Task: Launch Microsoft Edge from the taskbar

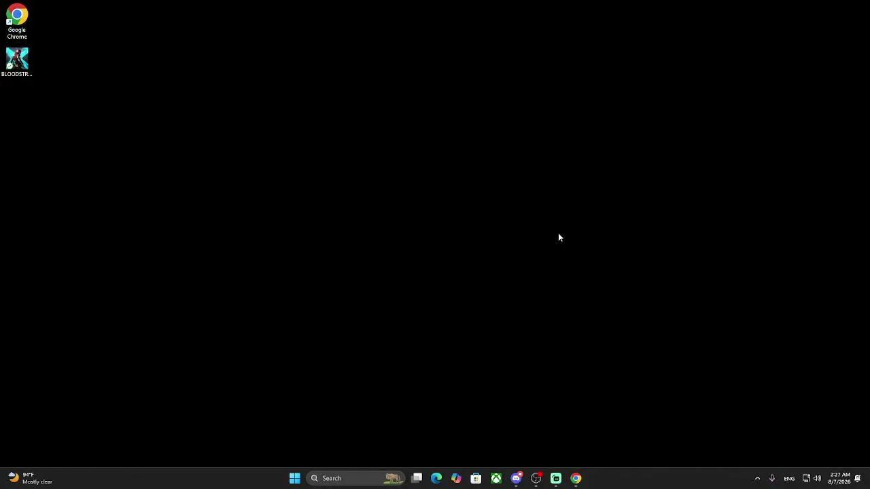Action: [x=436, y=478]
